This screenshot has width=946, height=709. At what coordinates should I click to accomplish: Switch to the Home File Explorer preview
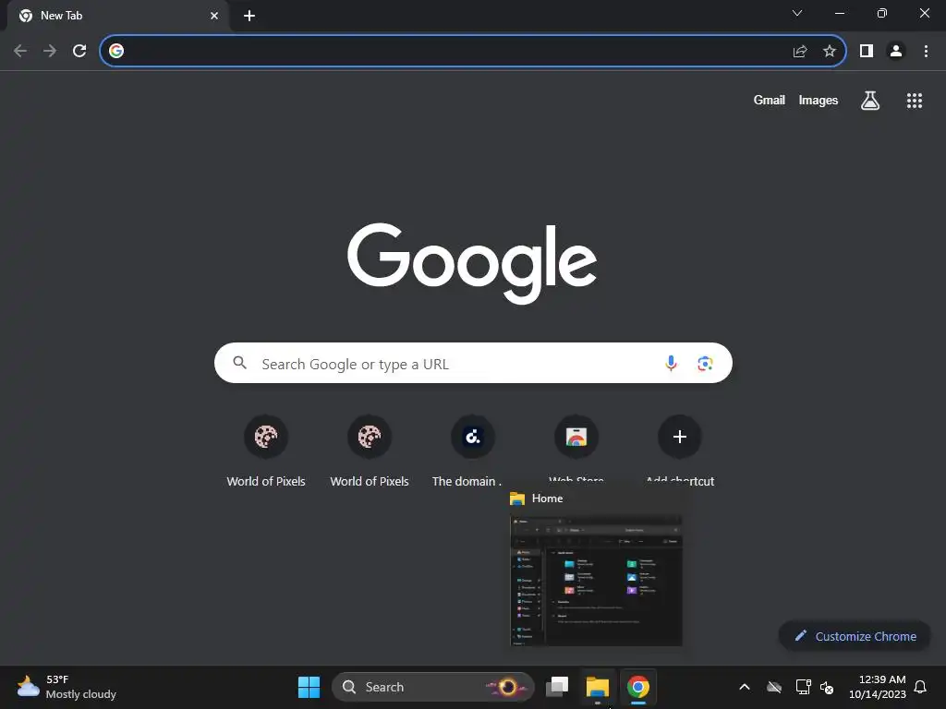[596, 581]
